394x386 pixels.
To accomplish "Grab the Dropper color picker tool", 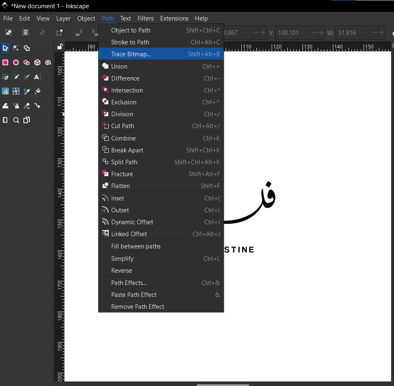I will (27, 91).
